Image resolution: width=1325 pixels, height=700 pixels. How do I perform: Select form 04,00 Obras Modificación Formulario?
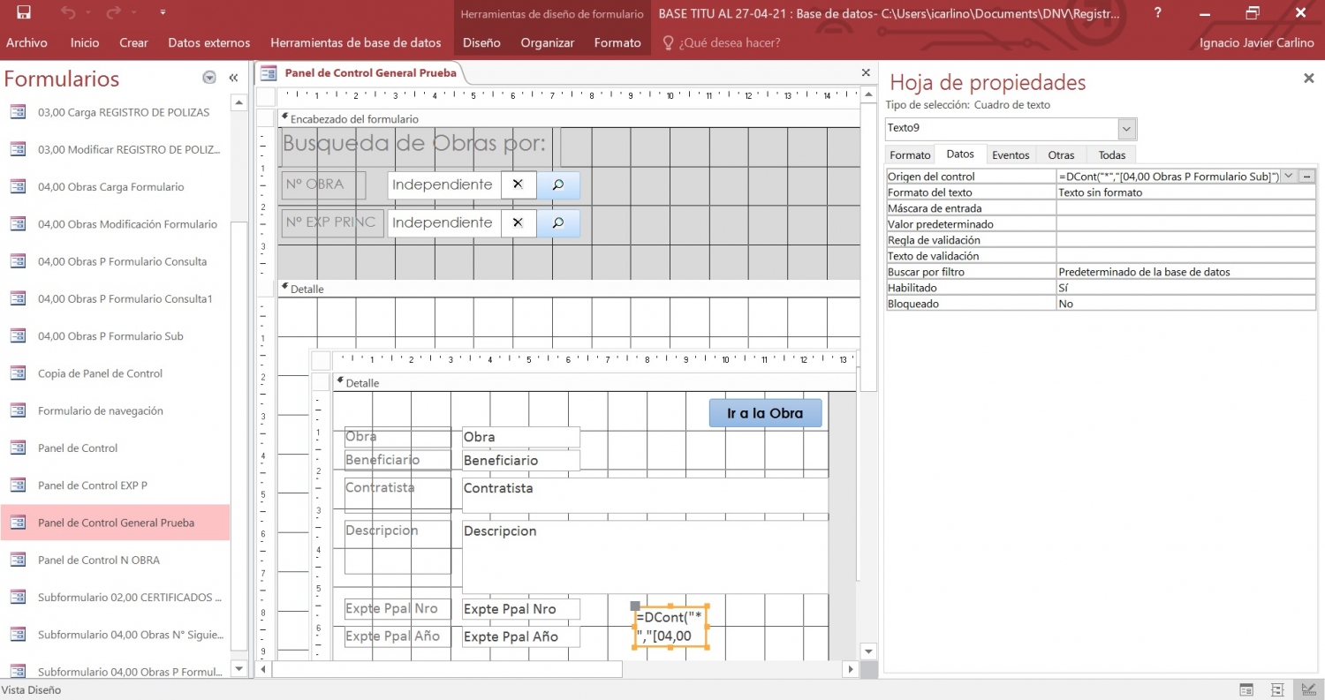click(x=115, y=224)
